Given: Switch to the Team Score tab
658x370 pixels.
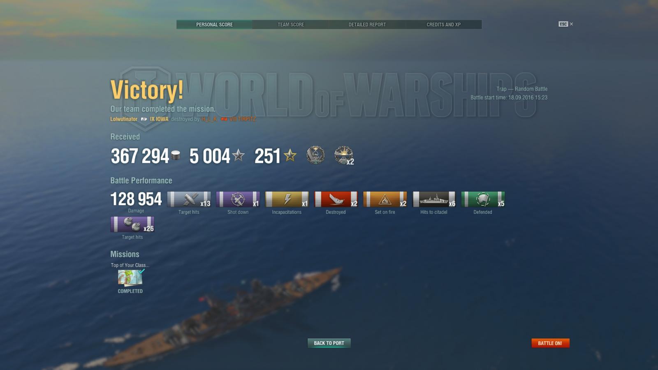Looking at the screenshot, I should click(x=291, y=25).
